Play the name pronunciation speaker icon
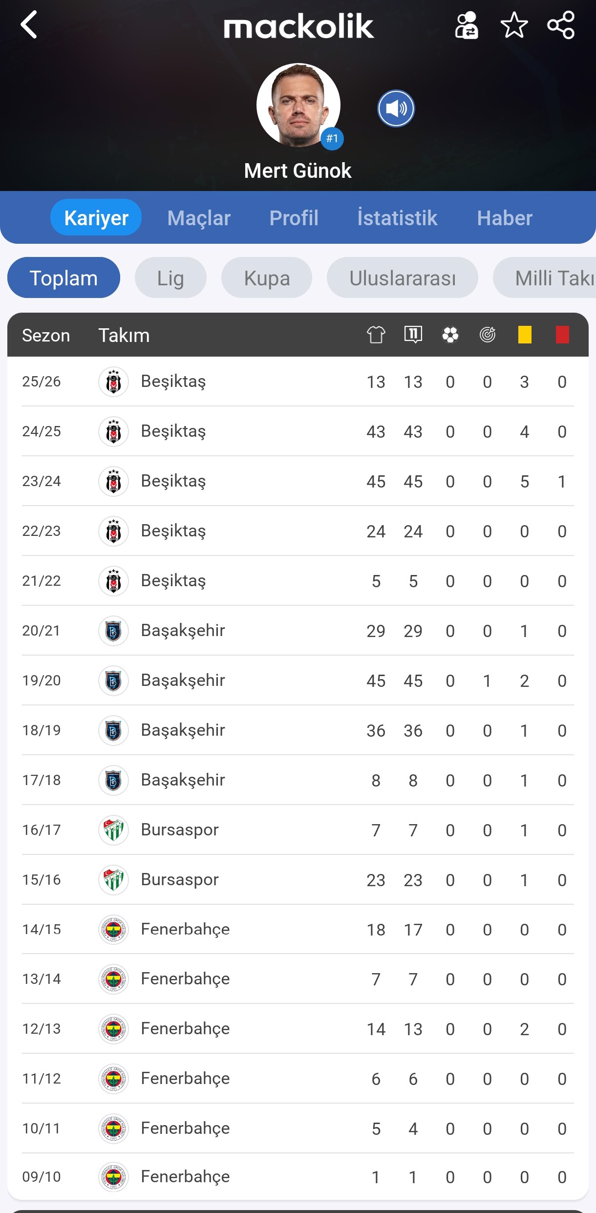Screen dimensions: 596x1213 (x=396, y=108)
